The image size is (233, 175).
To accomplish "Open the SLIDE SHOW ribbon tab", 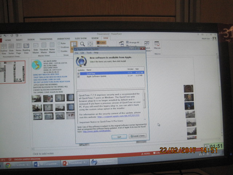I will [80, 38].
